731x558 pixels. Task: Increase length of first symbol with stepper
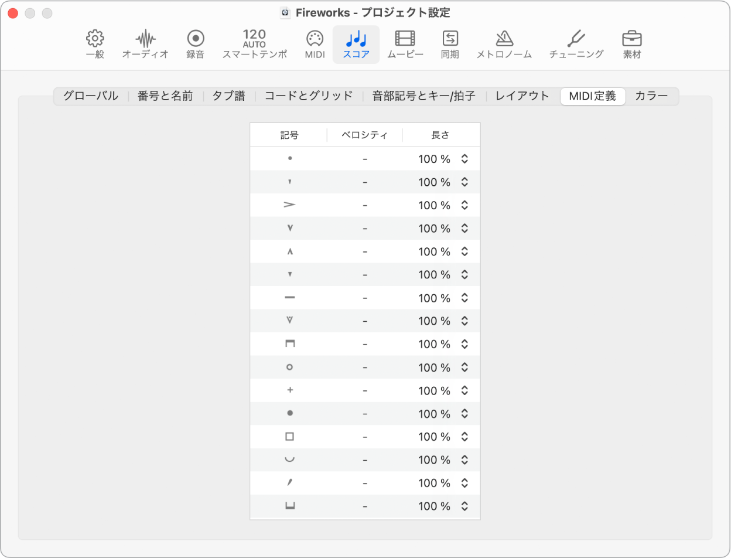pos(463,158)
